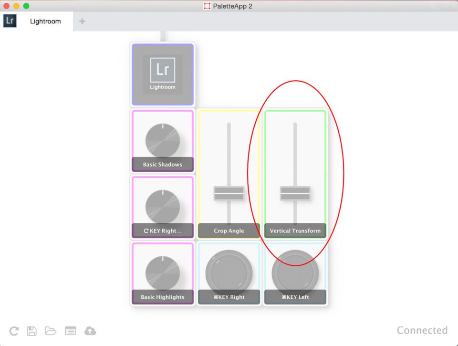Image resolution: width=458 pixels, height=346 pixels.
Task: Click the KEY Right... dial label
Action: pos(163,231)
